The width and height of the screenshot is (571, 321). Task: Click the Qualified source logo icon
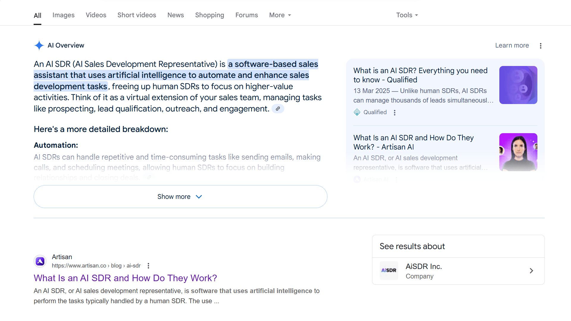pos(357,112)
